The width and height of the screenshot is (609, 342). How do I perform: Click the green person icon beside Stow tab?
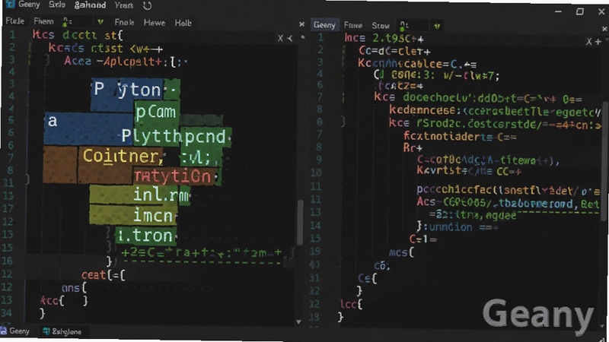pyautogui.click(x=404, y=26)
